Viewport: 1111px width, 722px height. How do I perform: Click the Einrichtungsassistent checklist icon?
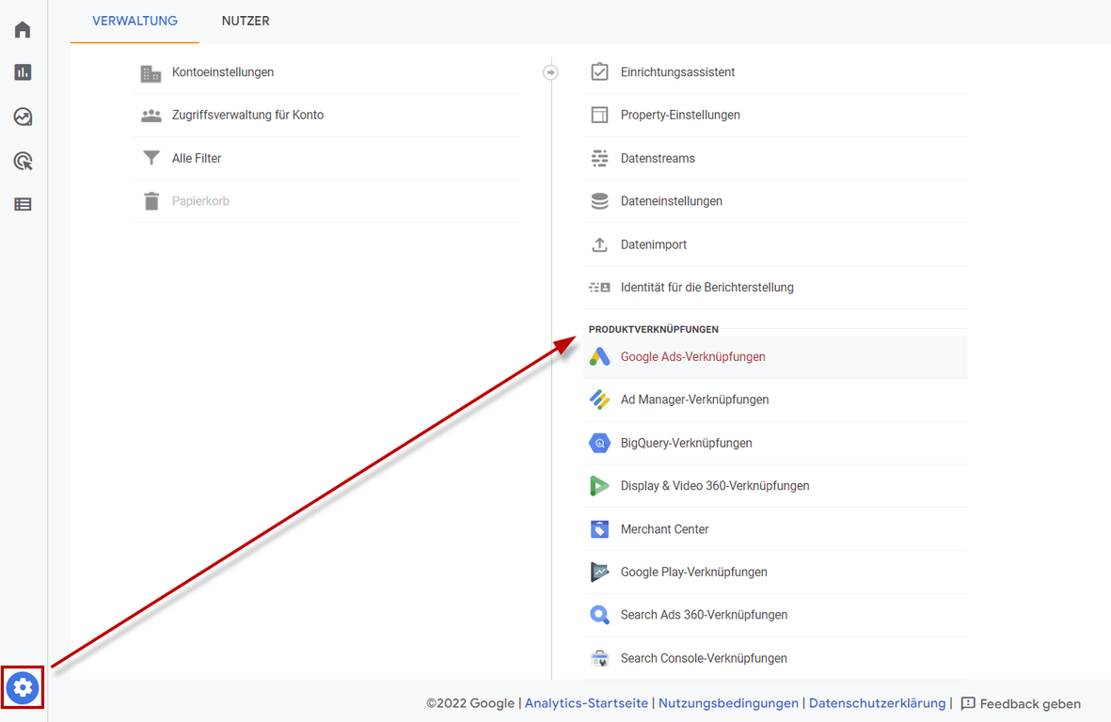coord(599,72)
